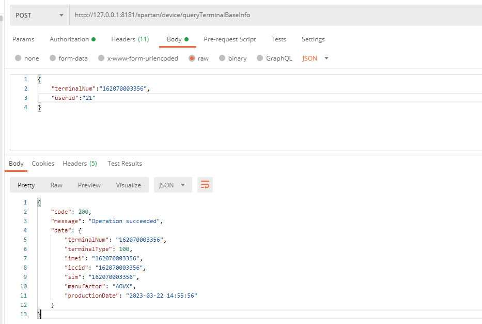Screen dimensions: 482x324
Task: Open the Authorization tab
Action: pos(72,39)
